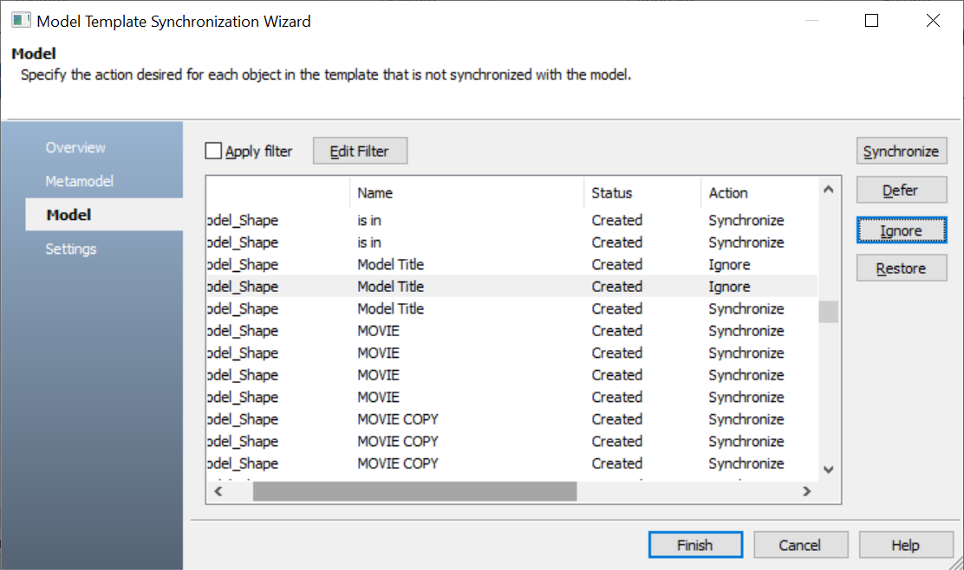Sort list by Name column header
Screen dimensions: 964x570
466,193
